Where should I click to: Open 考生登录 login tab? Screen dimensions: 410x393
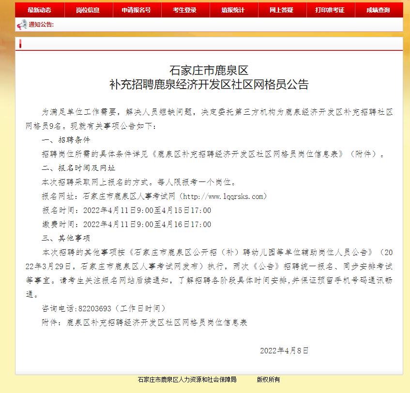coord(185,10)
